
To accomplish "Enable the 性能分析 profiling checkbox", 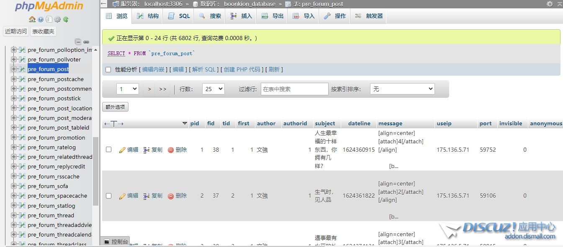I will point(108,69).
